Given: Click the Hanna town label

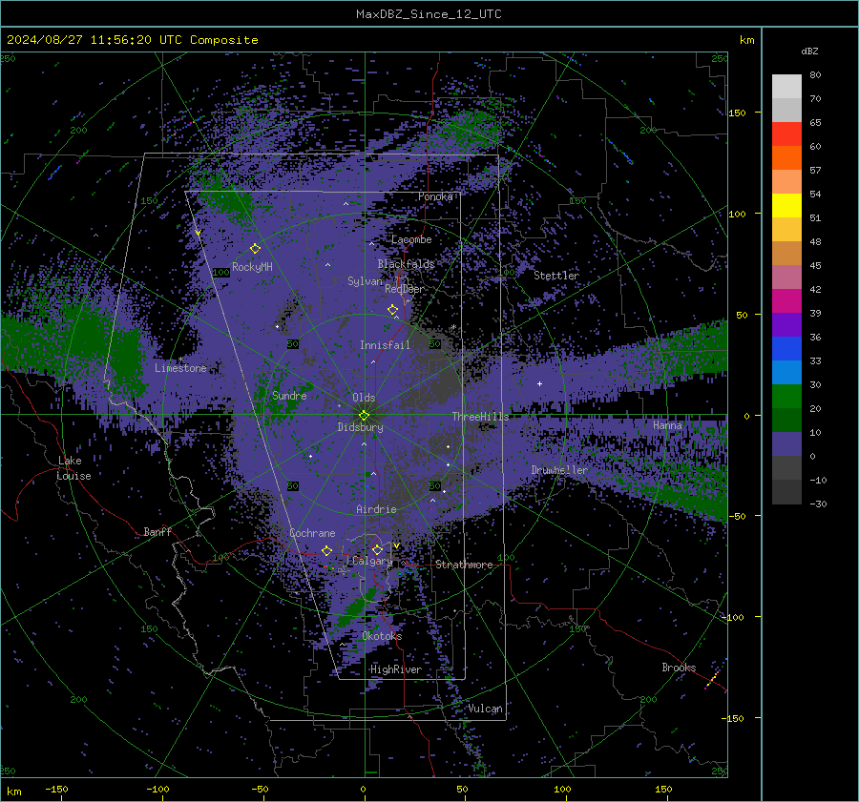Looking at the screenshot, I should (667, 425).
